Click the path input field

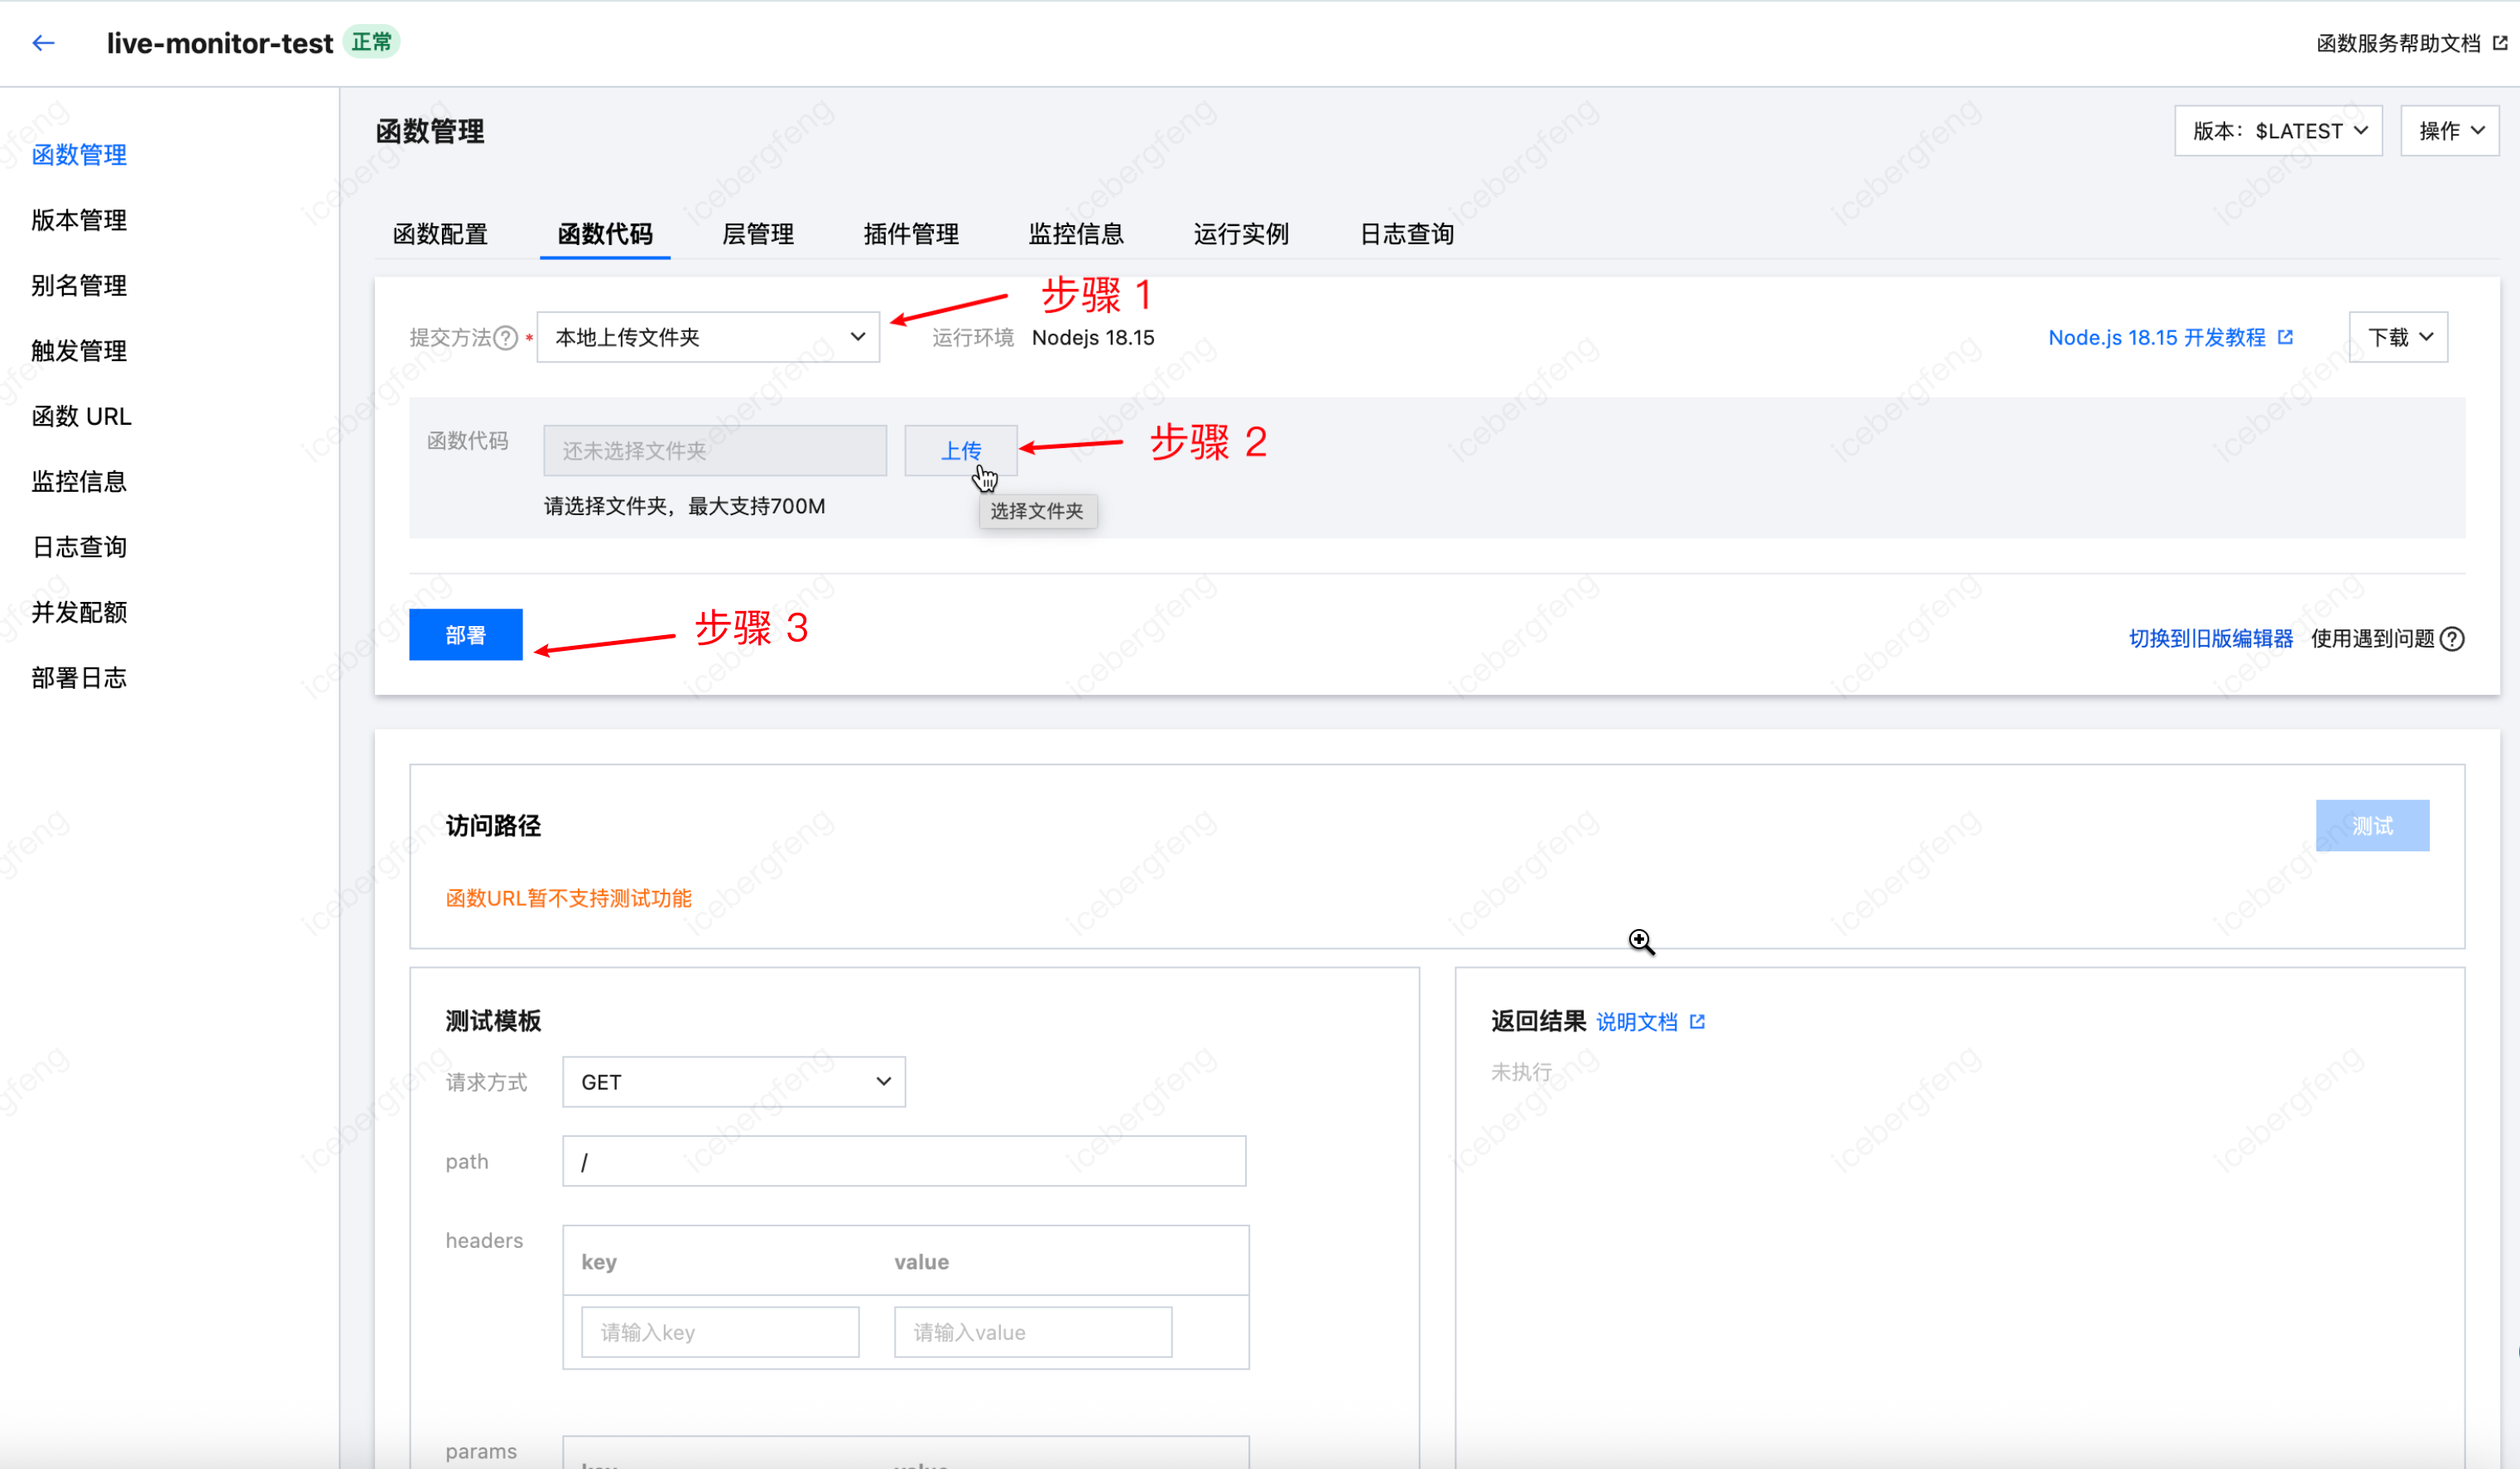pyautogui.click(x=903, y=1161)
